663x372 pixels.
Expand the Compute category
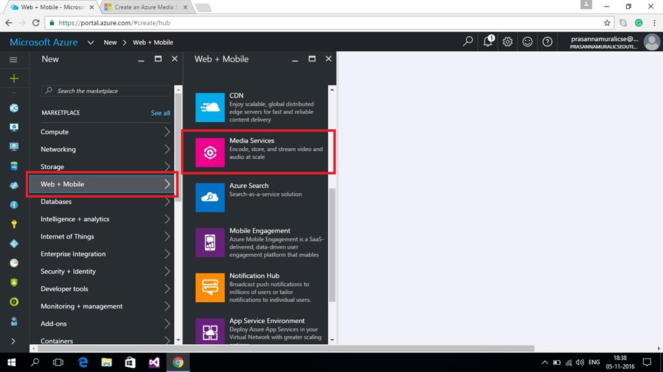pyautogui.click(x=102, y=132)
